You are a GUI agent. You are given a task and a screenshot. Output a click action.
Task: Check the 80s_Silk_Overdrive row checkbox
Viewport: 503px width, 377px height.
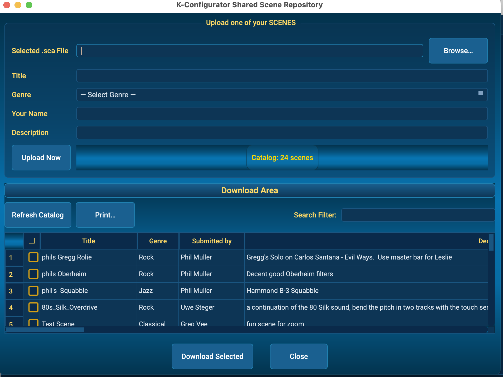click(33, 307)
